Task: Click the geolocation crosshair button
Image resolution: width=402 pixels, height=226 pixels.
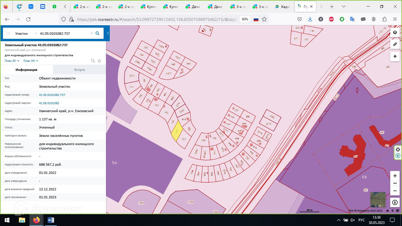Action: point(395,56)
